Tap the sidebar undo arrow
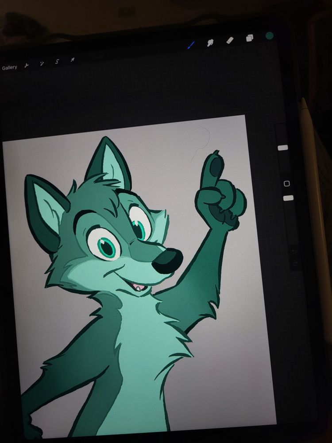 point(294,251)
